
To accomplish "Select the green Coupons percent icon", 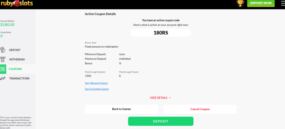I will click(x=3, y=69).
